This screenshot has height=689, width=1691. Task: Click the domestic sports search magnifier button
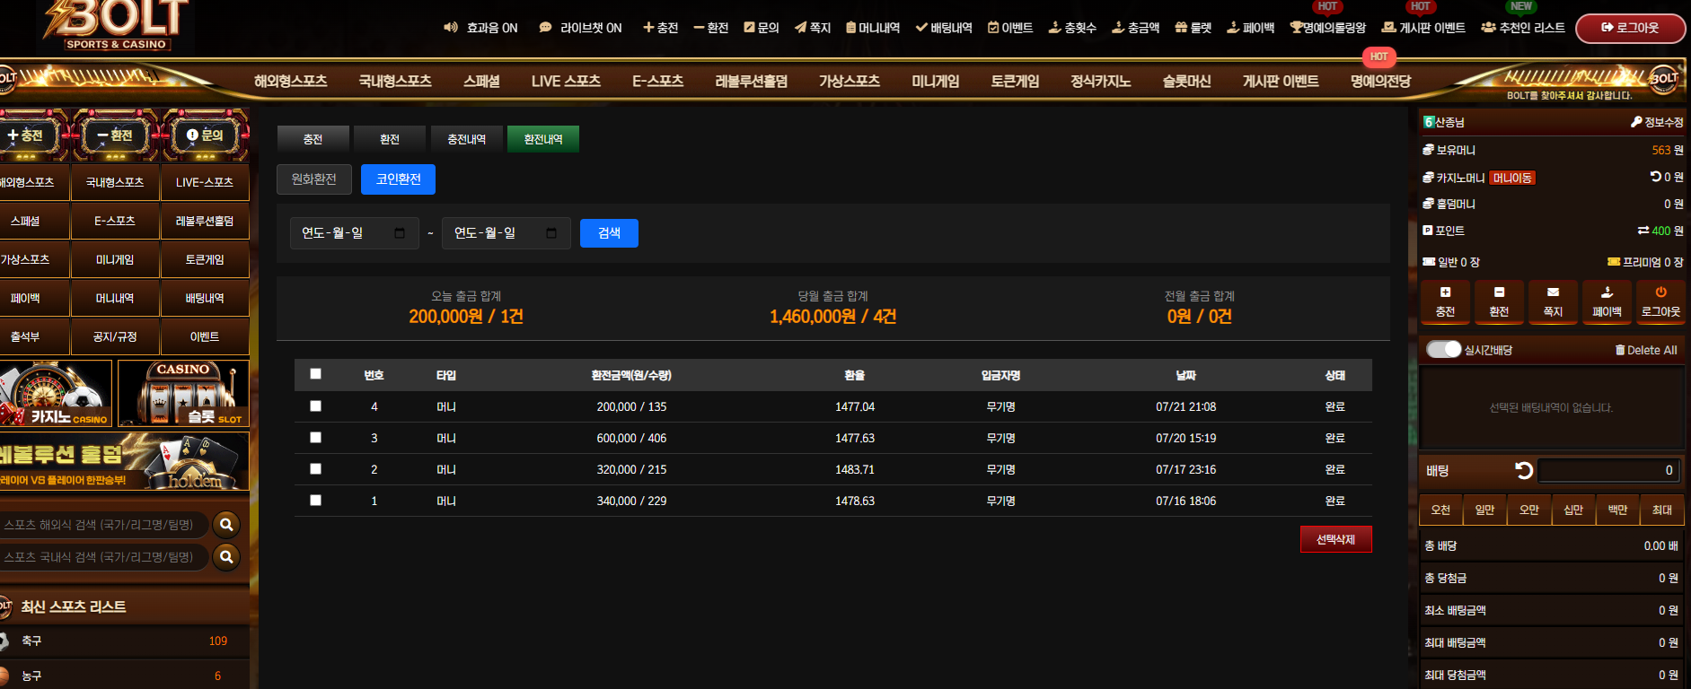(x=226, y=557)
